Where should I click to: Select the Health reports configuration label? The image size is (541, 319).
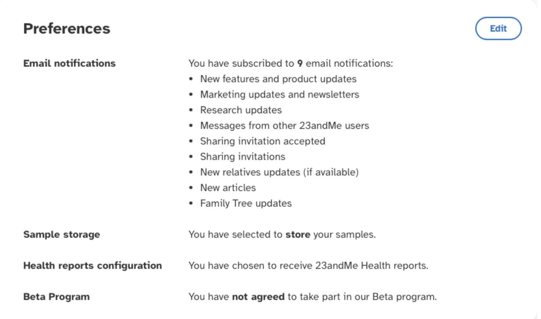click(x=92, y=266)
